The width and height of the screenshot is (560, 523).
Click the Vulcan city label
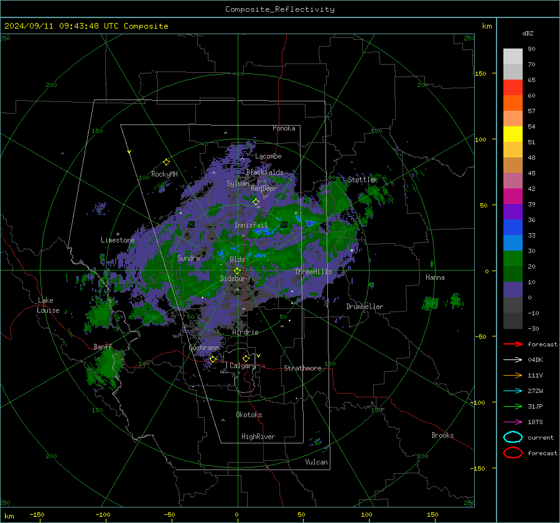pos(317,462)
